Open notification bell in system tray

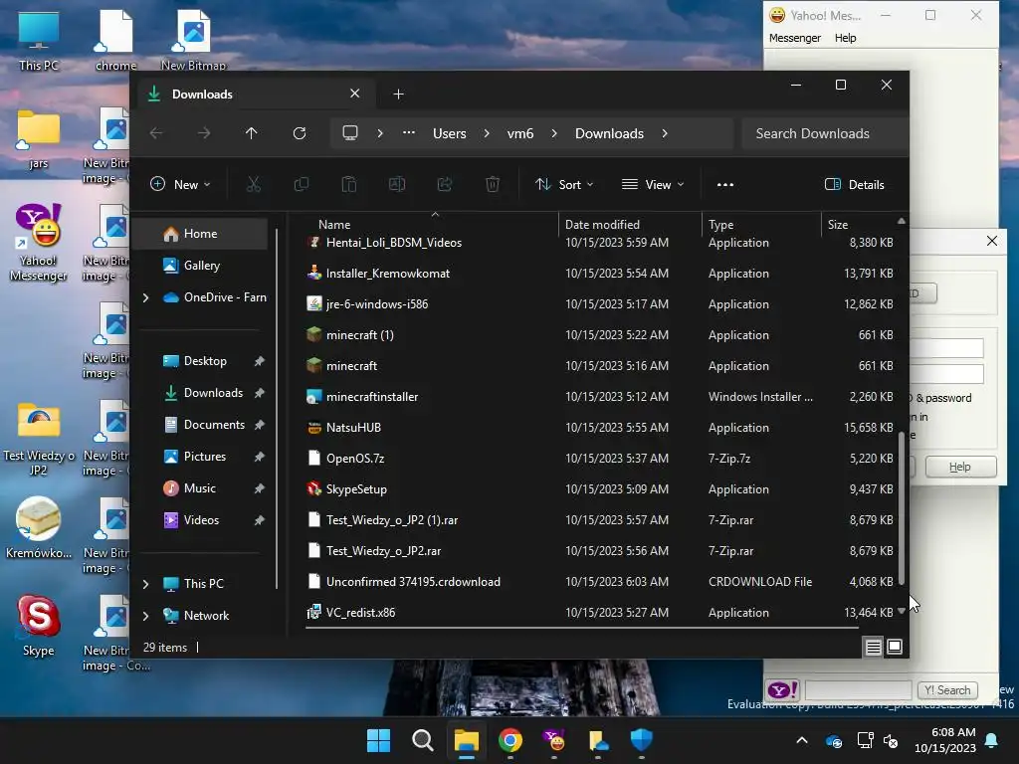click(x=992, y=740)
